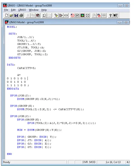Activate context help pointer icon
The width and height of the screenshot is (138, 166).
pos(115,15)
